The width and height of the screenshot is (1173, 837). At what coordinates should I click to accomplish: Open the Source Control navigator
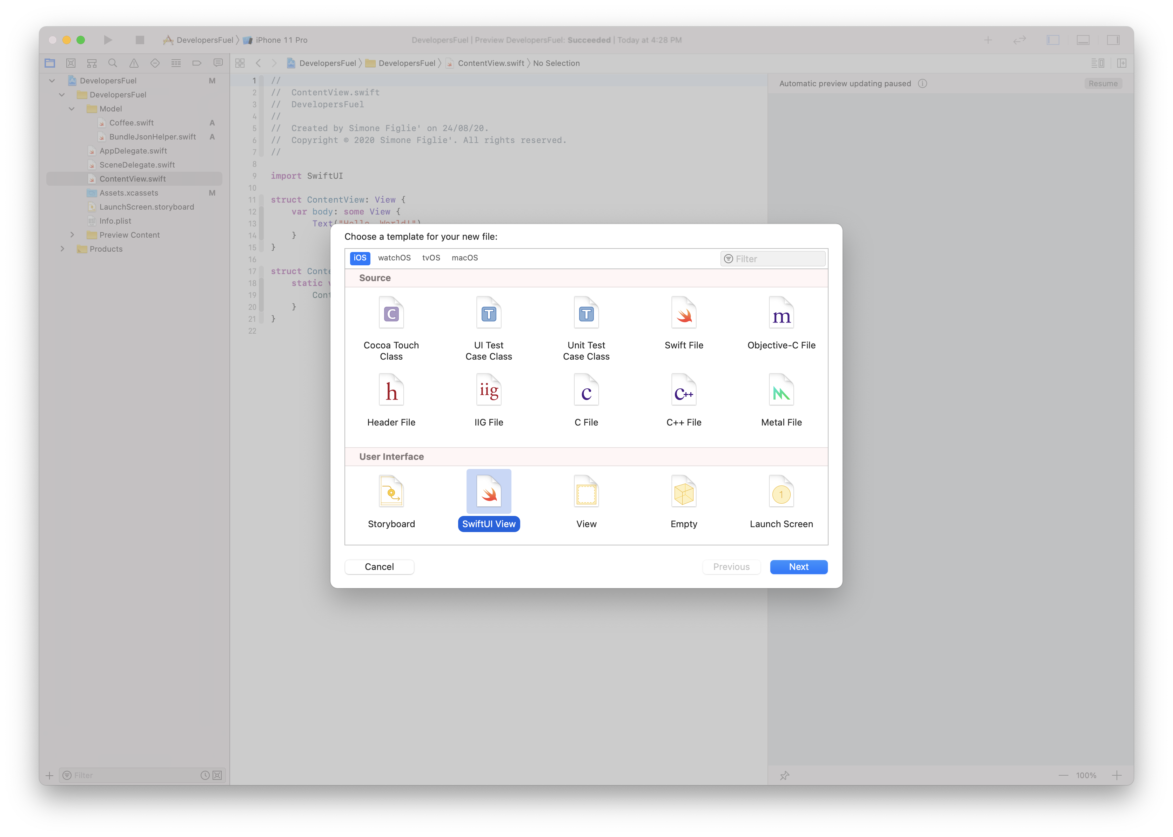tap(71, 63)
